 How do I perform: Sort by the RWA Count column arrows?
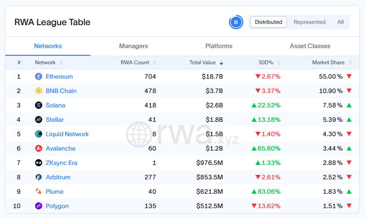tap(154, 62)
